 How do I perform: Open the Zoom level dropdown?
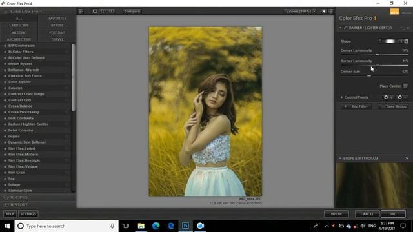pos(314,12)
